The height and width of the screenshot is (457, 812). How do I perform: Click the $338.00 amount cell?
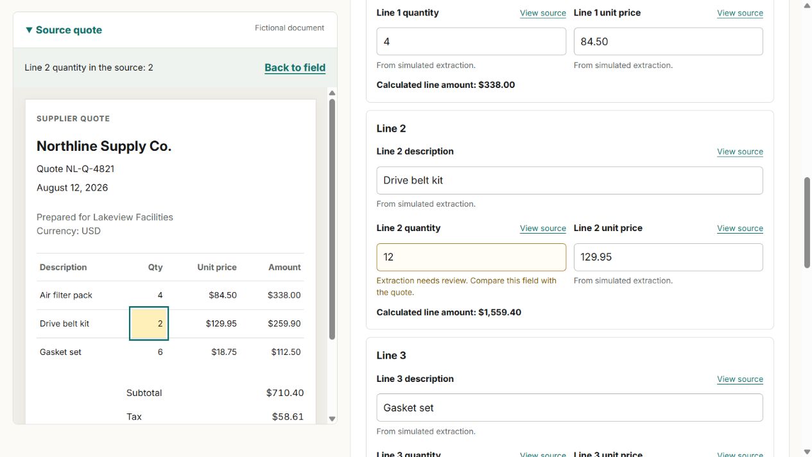coord(284,295)
